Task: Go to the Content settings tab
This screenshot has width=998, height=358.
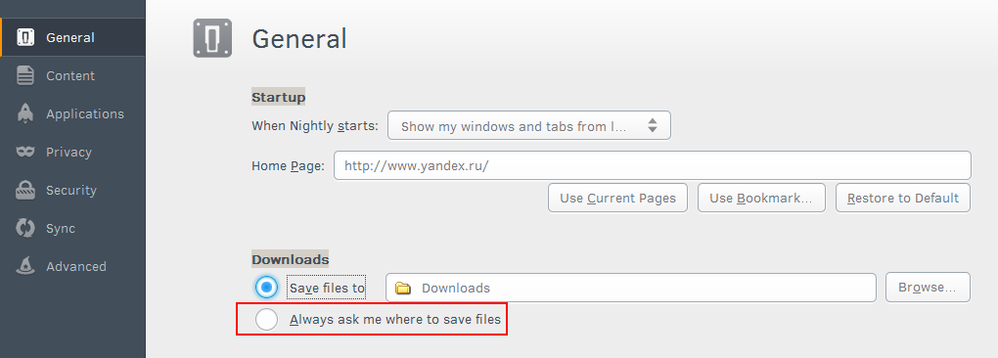Action: tap(72, 75)
